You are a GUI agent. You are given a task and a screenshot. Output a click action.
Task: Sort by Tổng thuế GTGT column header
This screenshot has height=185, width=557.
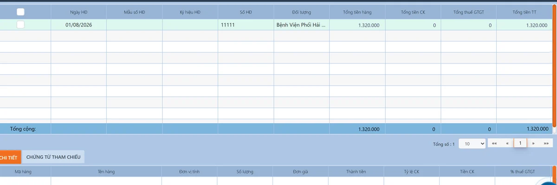tap(469, 12)
